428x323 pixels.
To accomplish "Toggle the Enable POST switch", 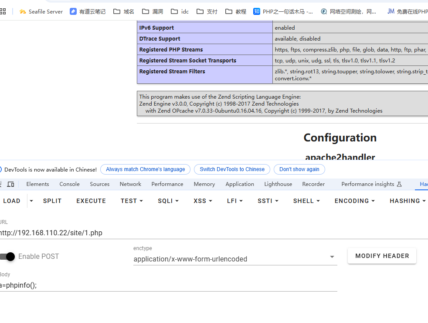I will (7, 257).
